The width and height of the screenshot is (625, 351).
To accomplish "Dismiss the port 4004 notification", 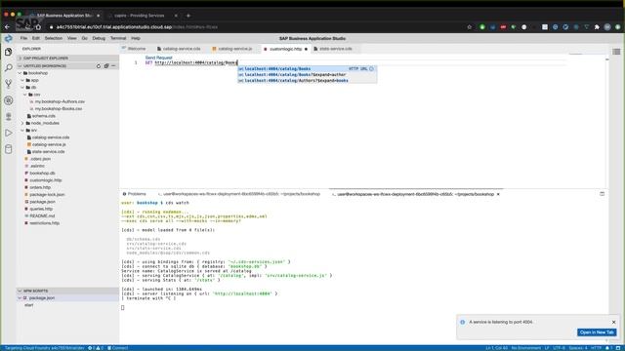I will pos(613,322).
